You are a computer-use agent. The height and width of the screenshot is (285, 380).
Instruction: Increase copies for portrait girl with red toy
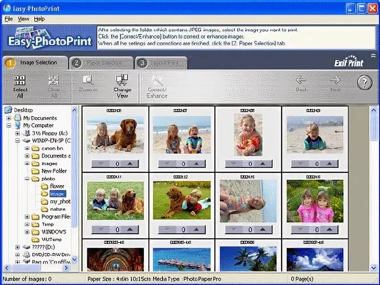click(263, 163)
